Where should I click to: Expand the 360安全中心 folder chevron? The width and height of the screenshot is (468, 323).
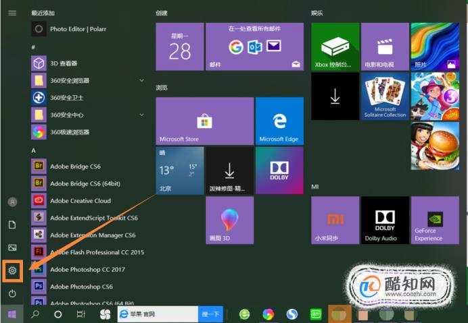141,115
